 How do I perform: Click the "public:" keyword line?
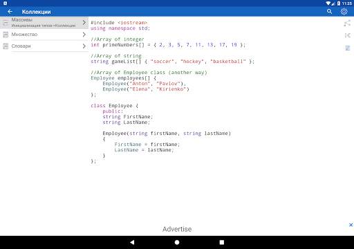tap(113, 111)
